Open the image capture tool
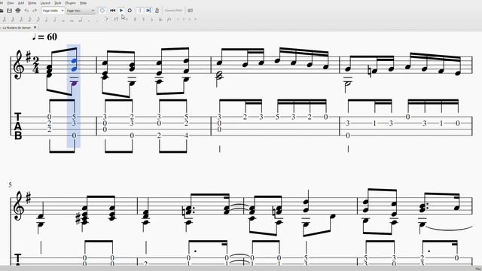This screenshot has height=271, width=482. 191,11
